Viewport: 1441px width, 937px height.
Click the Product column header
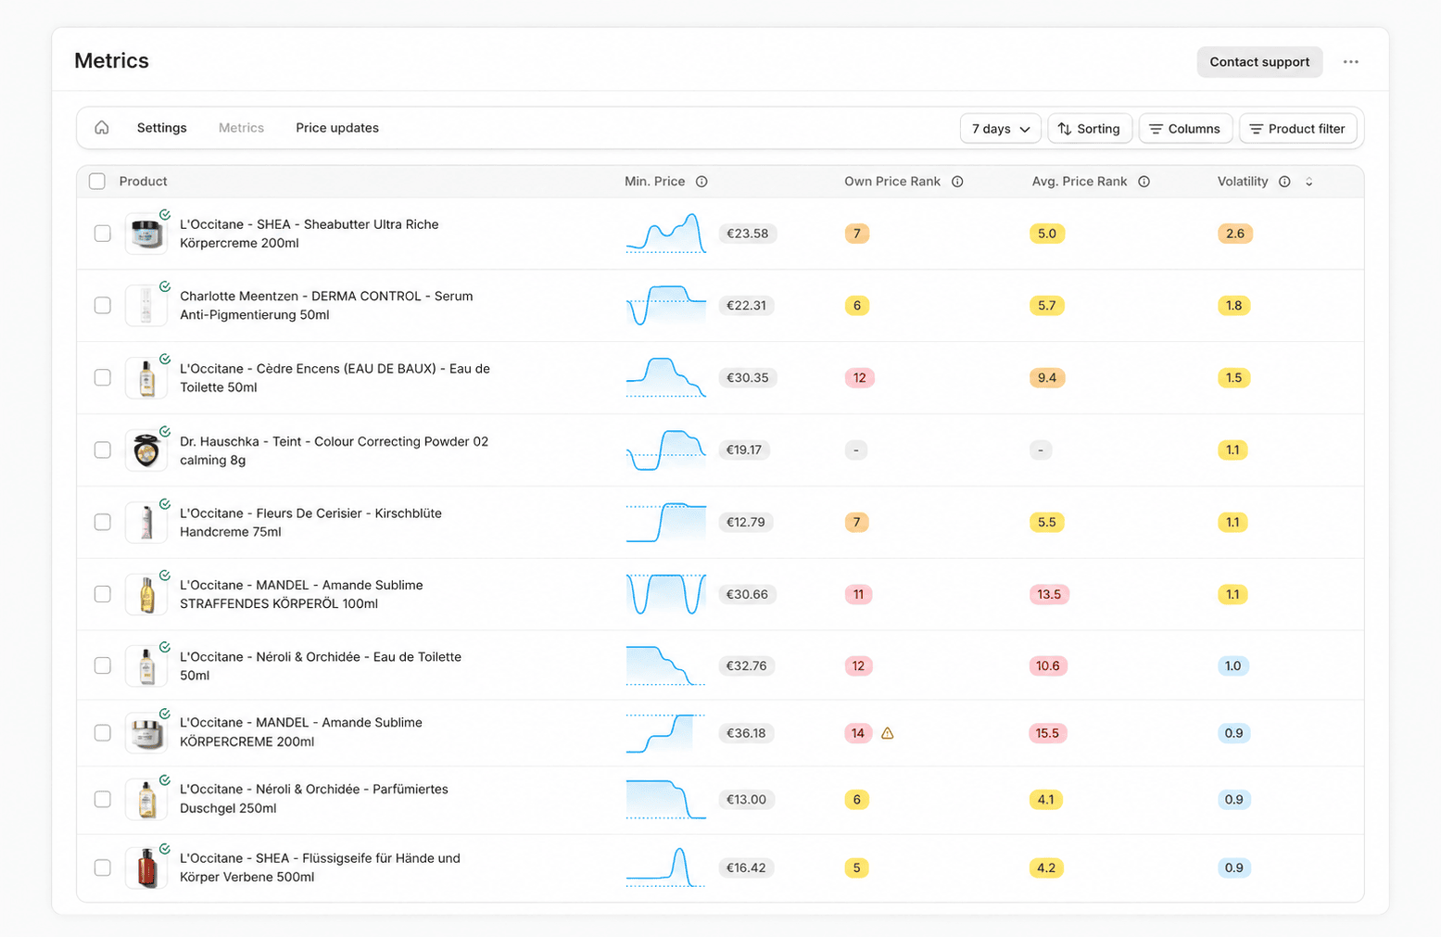(x=143, y=182)
